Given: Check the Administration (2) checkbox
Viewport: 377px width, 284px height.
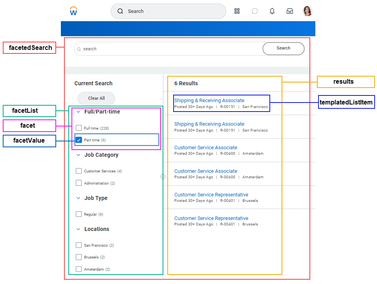Looking at the screenshot, I should (79, 183).
